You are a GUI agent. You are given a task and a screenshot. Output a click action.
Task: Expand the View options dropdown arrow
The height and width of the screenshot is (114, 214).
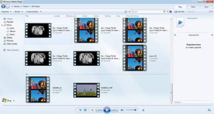coord(129,12)
